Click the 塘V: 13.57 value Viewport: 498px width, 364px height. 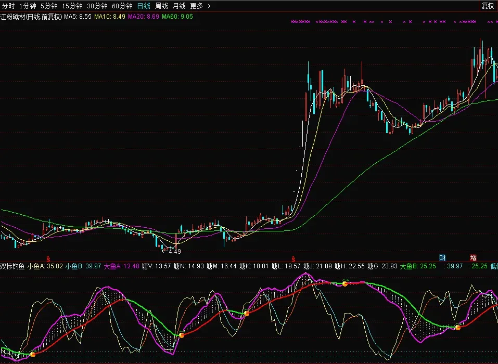pos(156,266)
